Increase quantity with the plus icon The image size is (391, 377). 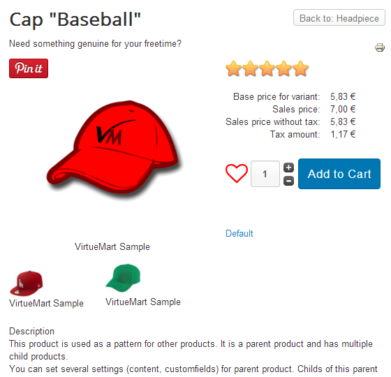288,168
